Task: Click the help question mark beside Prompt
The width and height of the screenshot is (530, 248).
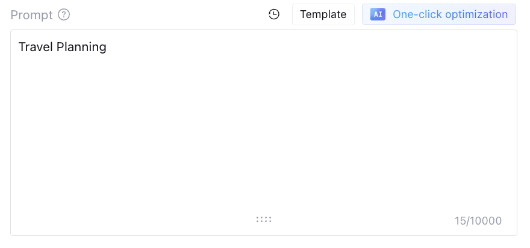Action: point(64,14)
